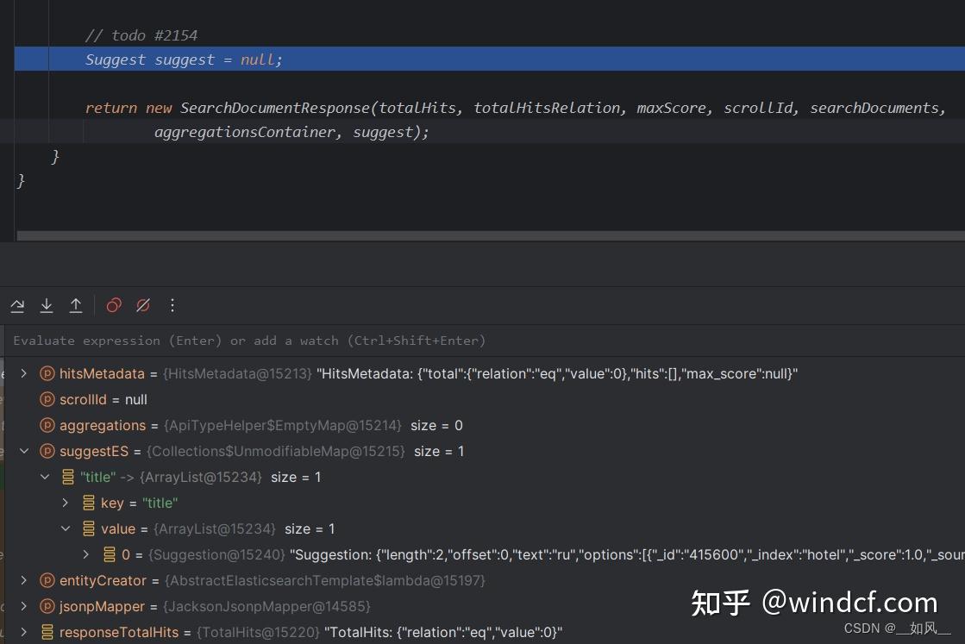Select the Step Out debugger icon

[x=76, y=305]
